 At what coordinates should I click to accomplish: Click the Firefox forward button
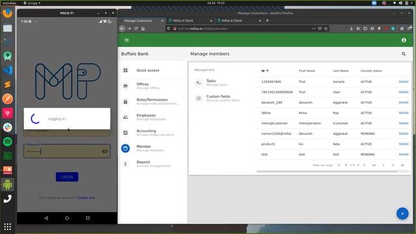pos(129,29)
